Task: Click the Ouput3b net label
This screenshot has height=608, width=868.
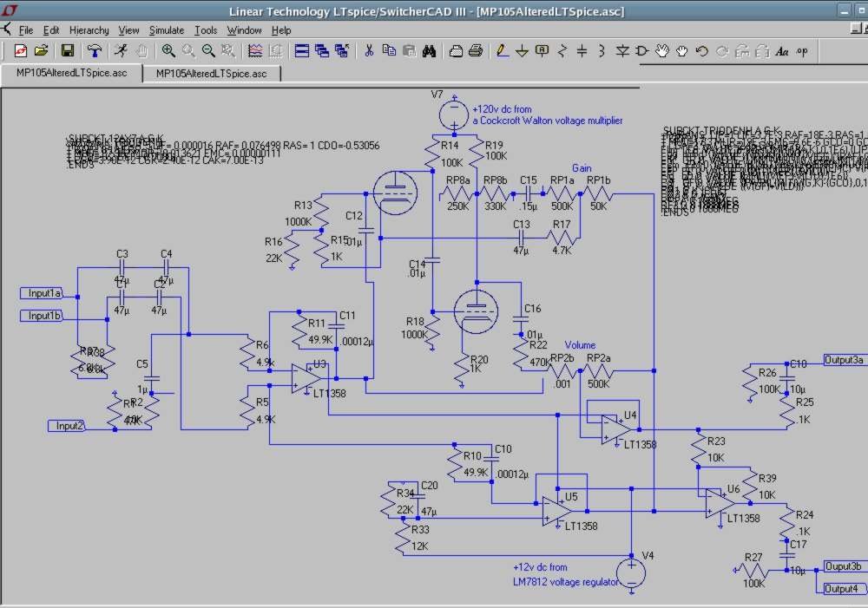Action: 844,566
